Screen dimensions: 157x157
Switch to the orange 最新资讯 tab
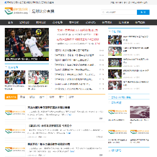pyautogui.click(x=11, y=97)
